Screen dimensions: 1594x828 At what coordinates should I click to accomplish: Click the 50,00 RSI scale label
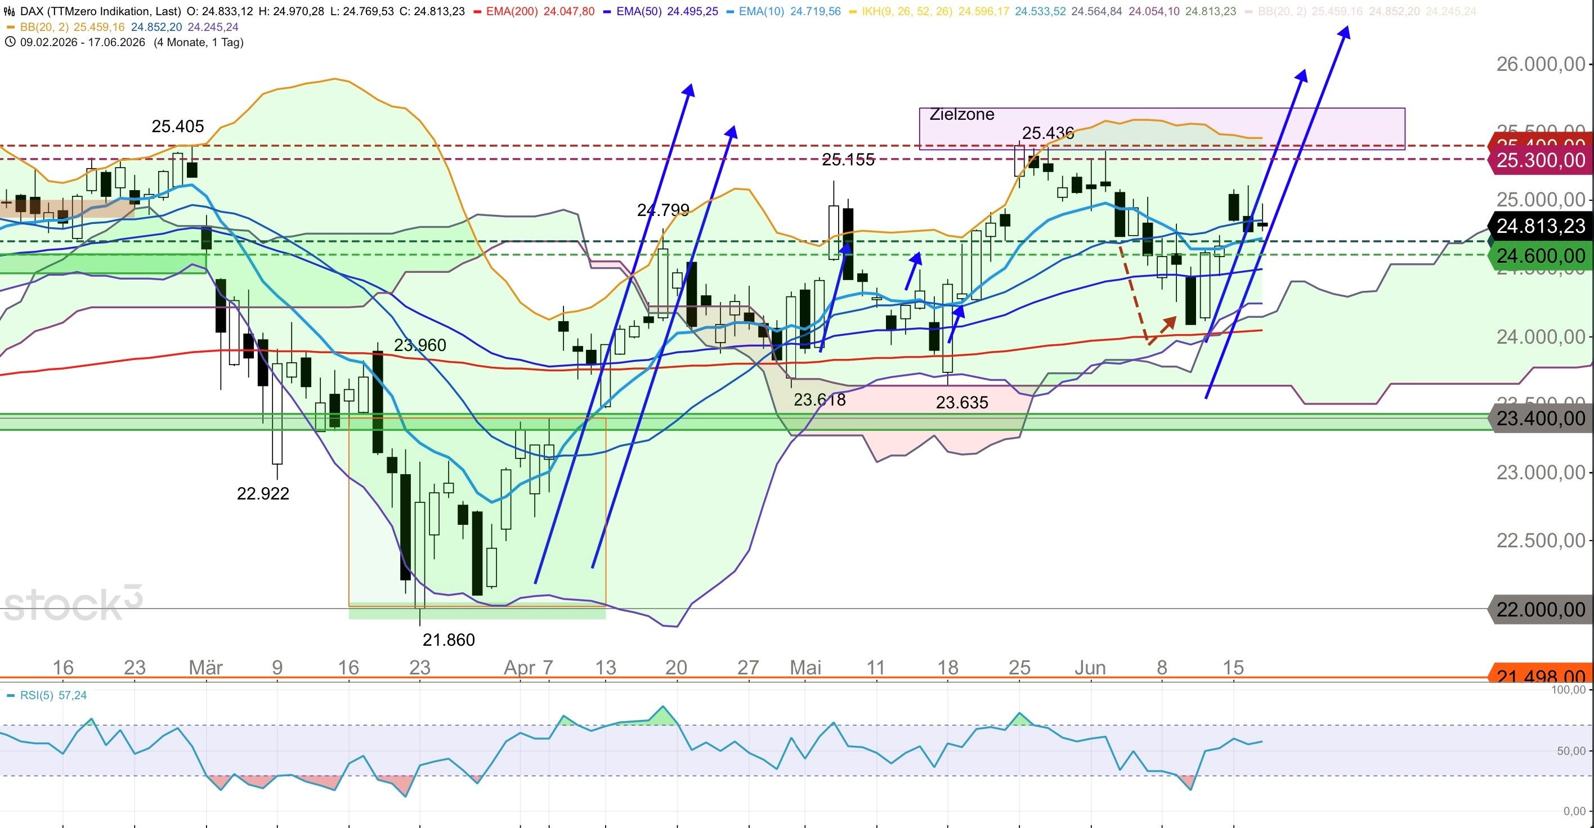[1571, 751]
